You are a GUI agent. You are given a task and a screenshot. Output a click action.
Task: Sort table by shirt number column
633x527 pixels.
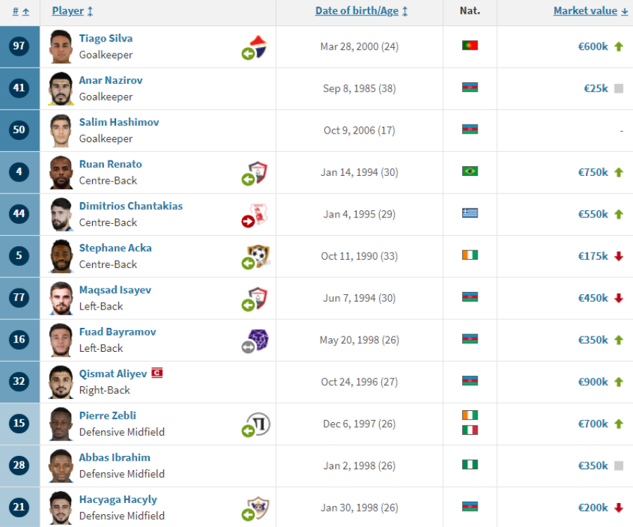(x=20, y=11)
